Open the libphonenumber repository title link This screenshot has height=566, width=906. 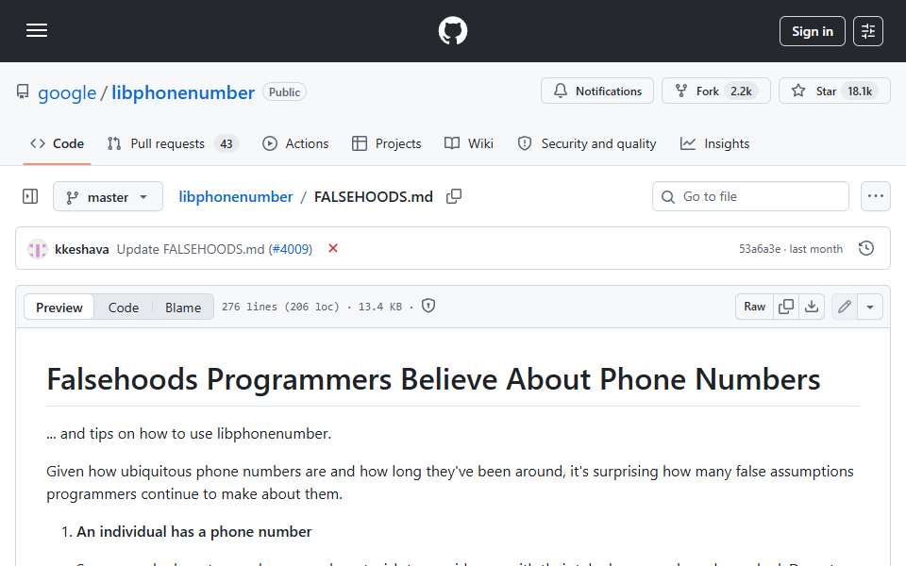[x=182, y=92]
